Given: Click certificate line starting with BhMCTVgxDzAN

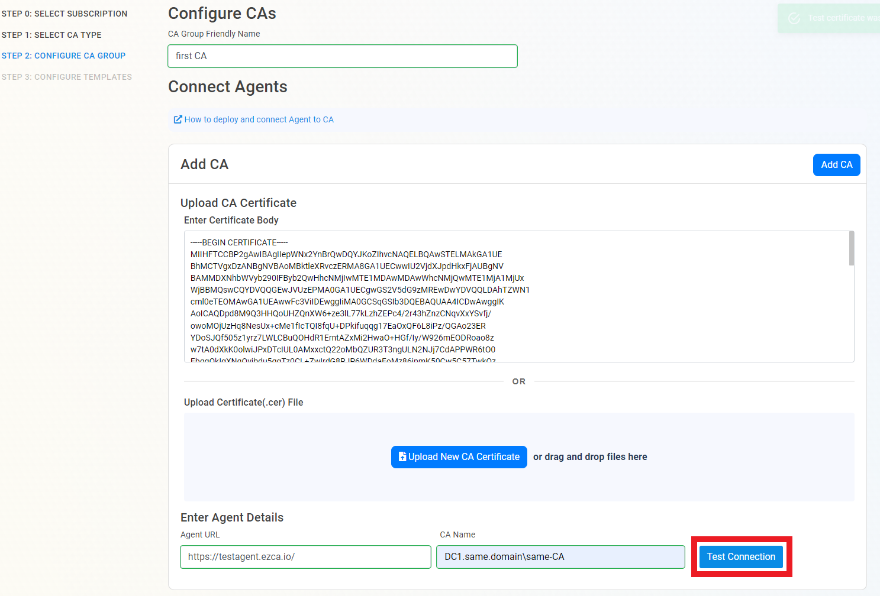Looking at the screenshot, I should click(x=347, y=266).
